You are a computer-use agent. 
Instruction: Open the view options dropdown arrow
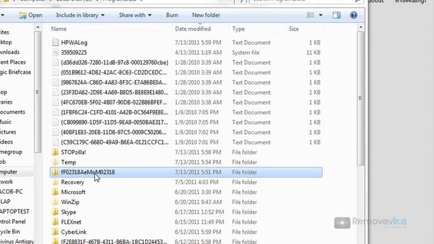[x=321, y=15]
